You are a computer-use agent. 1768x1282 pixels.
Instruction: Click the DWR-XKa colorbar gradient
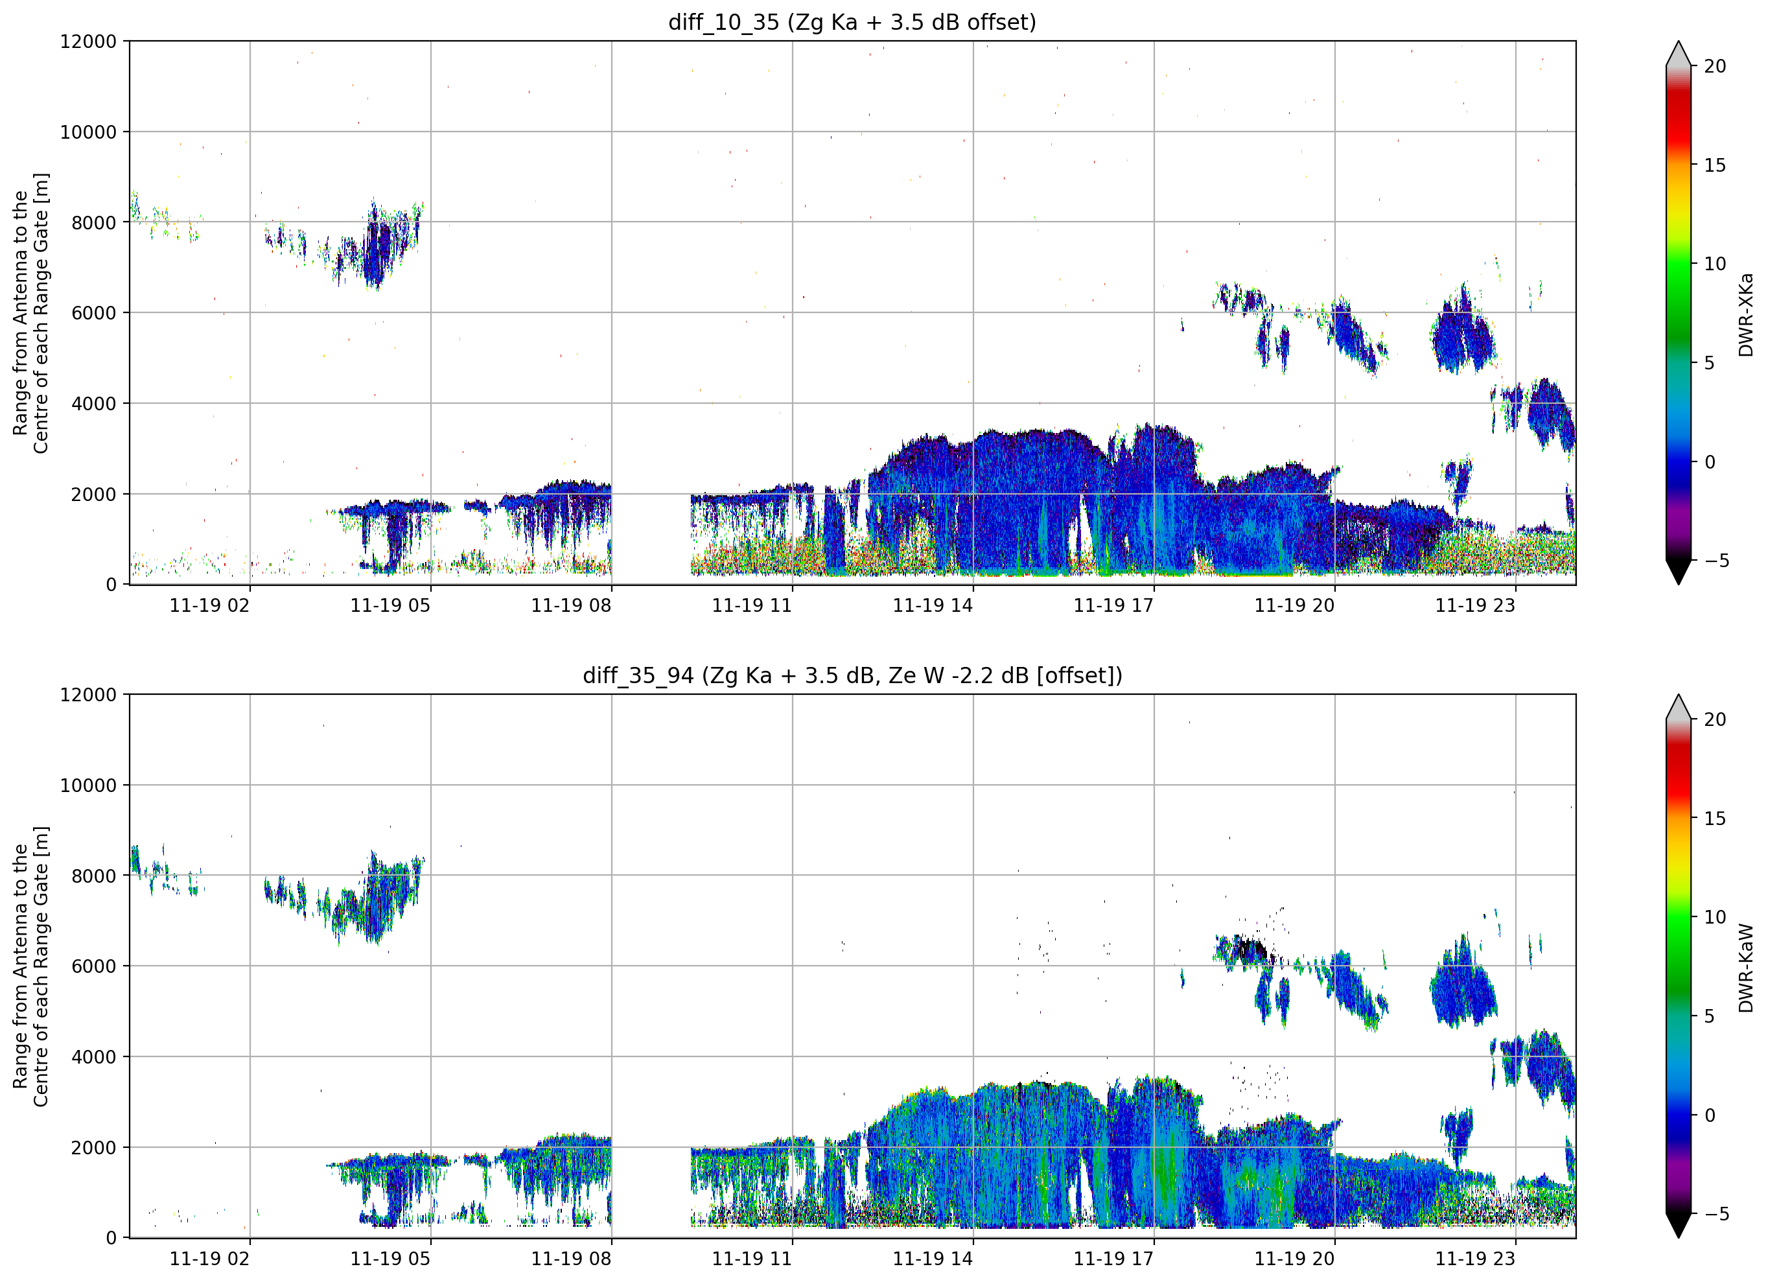coord(1679,312)
